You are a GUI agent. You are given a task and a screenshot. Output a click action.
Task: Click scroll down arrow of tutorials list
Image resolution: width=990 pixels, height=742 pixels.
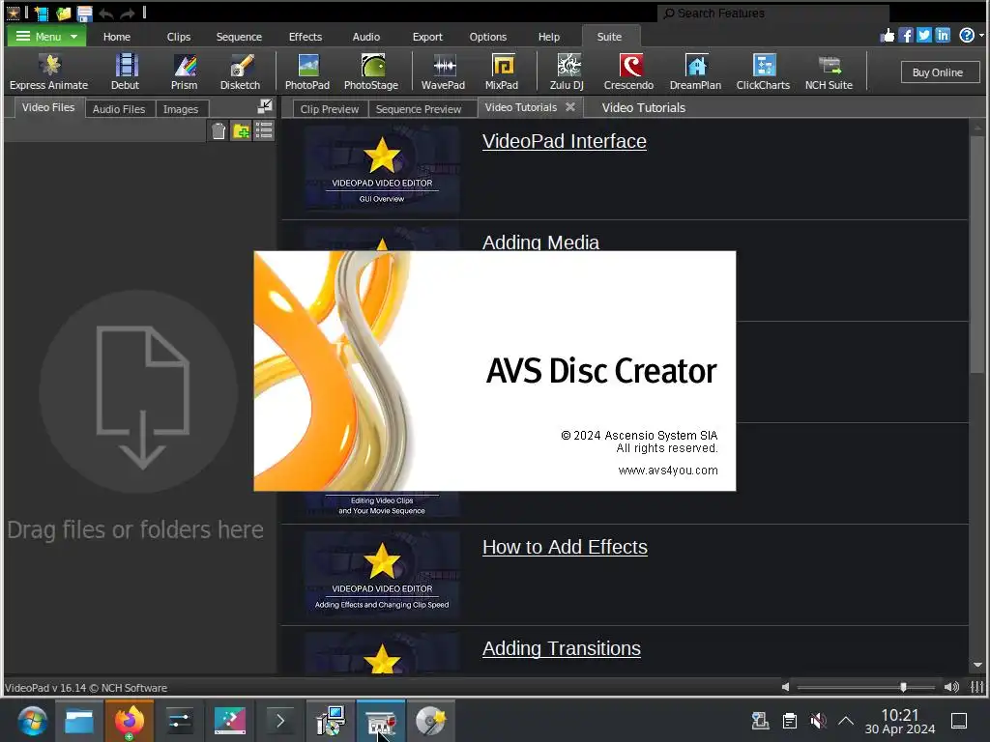tap(977, 665)
